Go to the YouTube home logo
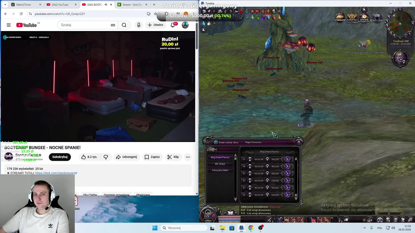Screen dimensions: 415x233 coord(27,25)
